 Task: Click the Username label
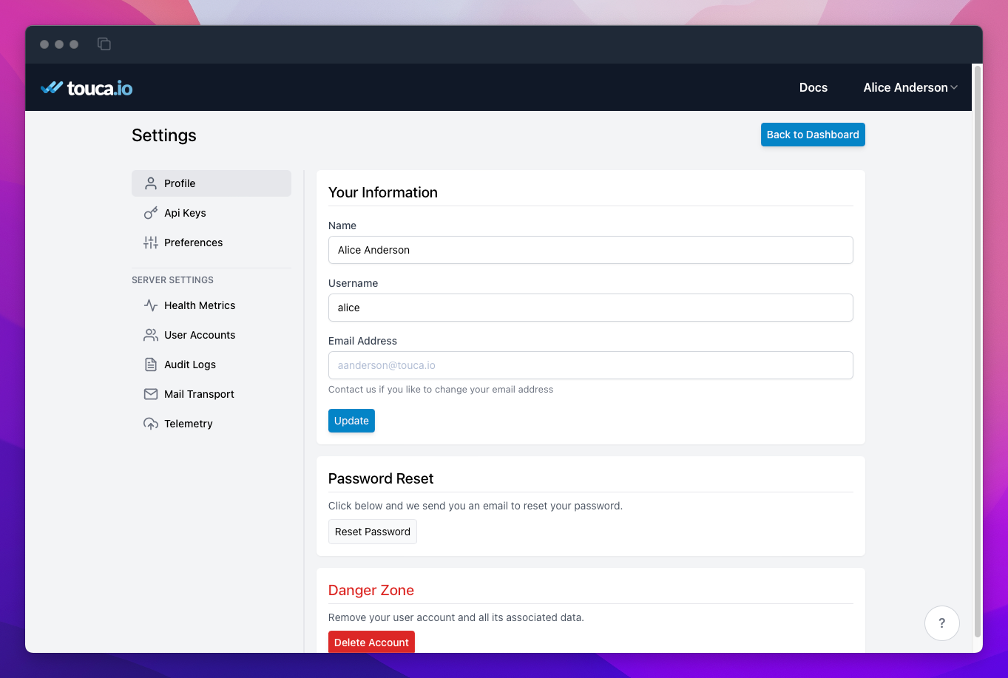click(x=353, y=283)
